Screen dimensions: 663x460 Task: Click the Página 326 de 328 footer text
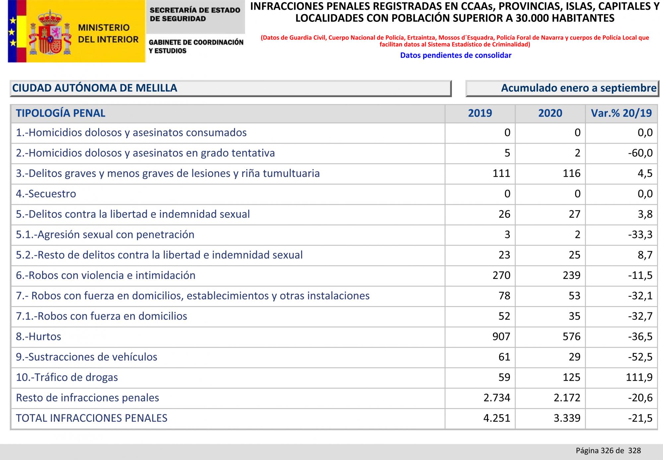608,450
